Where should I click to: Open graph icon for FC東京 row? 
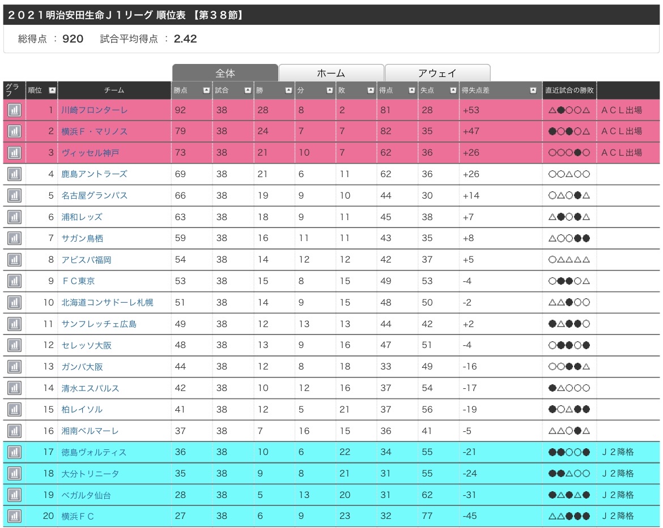(14, 281)
